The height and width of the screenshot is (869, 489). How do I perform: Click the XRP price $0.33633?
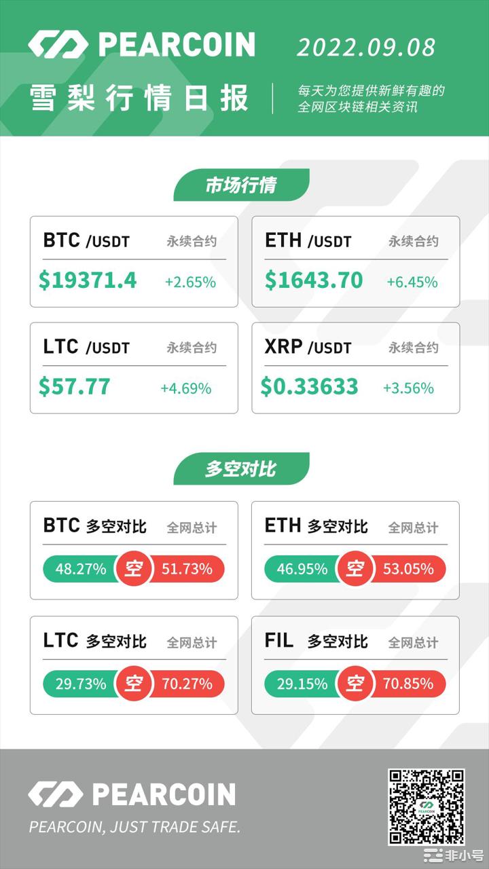(310, 387)
